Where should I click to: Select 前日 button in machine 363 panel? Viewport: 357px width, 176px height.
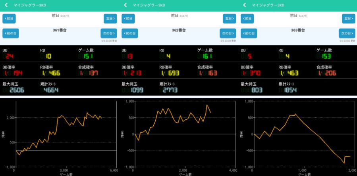(248, 19)
